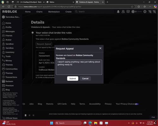
Task: Open File Explorer from the taskbar
Action: [96, 123]
